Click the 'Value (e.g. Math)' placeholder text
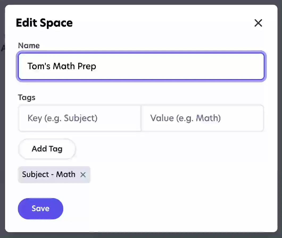Image resolution: width=282 pixels, height=238 pixels. click(185, 118)
